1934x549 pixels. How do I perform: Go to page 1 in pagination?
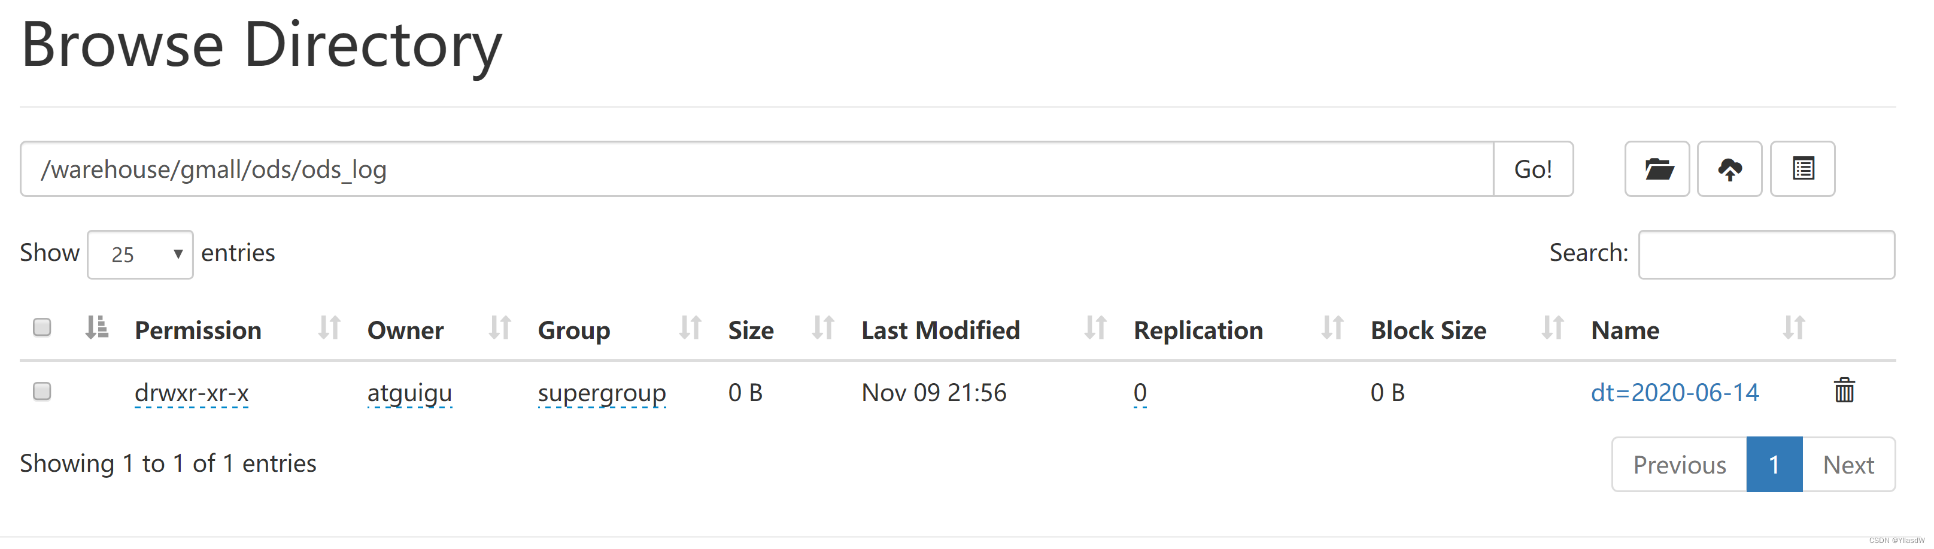point(1774,465)
